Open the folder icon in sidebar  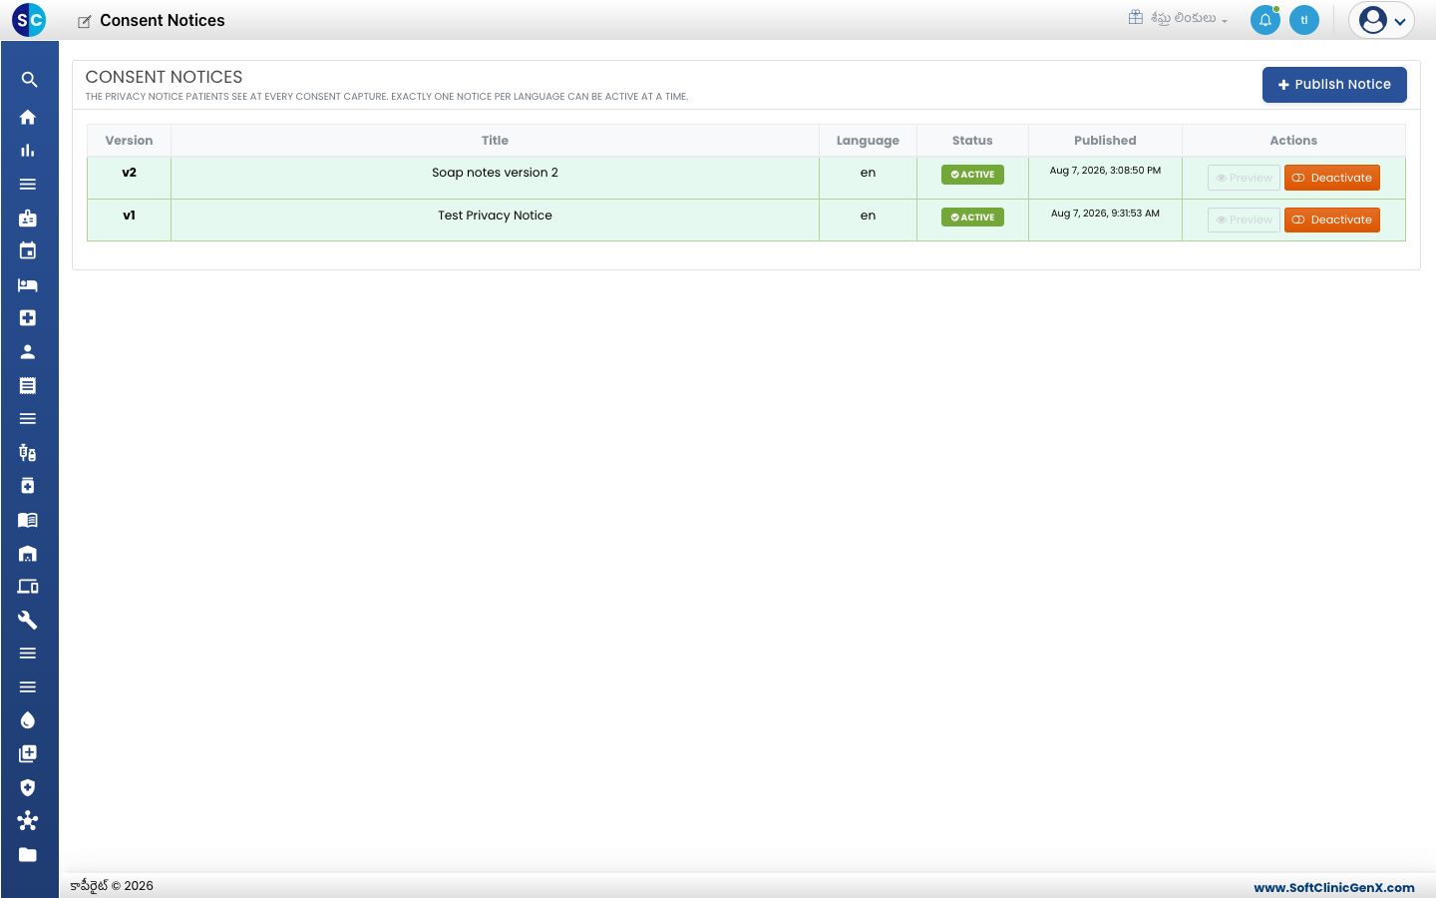point(28,855)
